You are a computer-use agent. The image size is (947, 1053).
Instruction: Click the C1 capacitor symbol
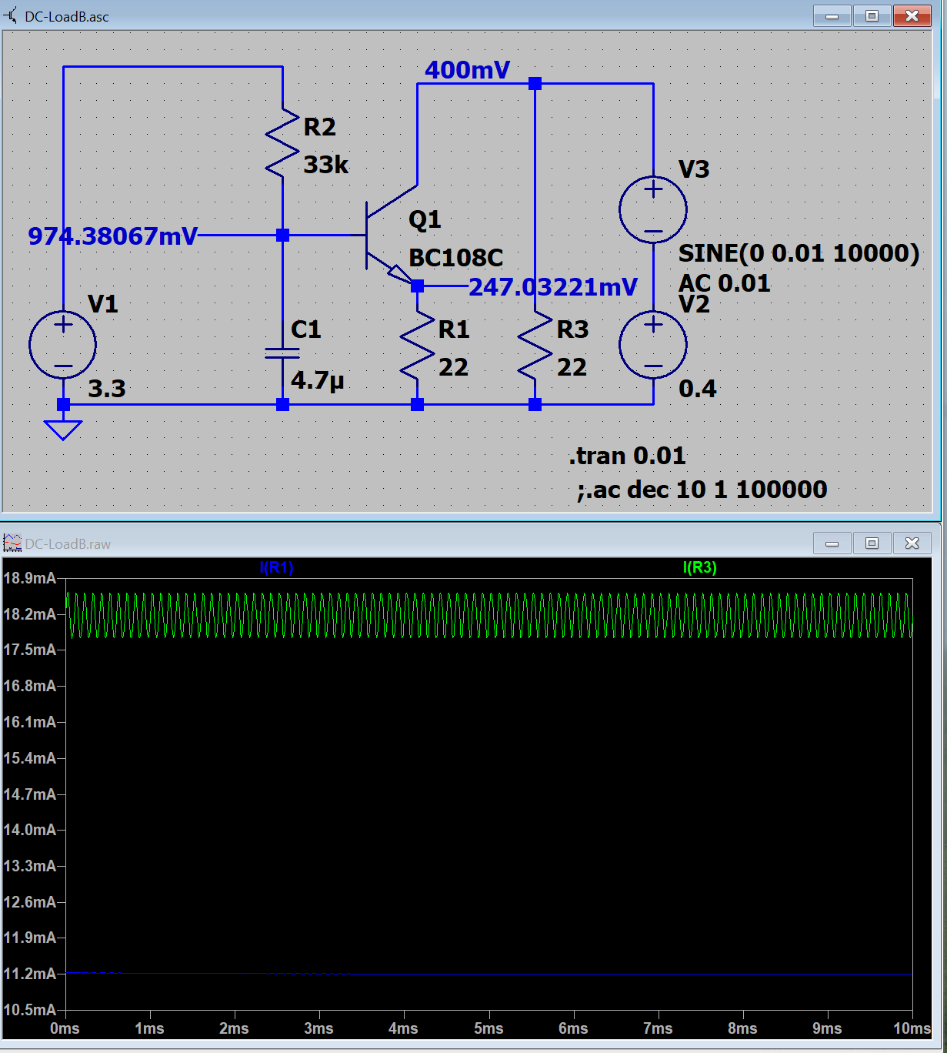point(282,353)
